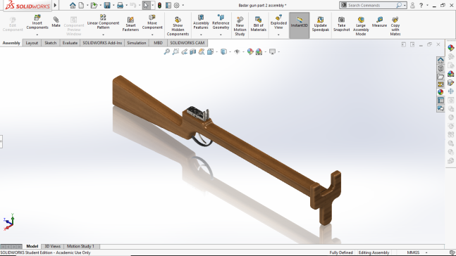
Task: Click Copy with Mates tool
Action: click(x=395, y=26)
